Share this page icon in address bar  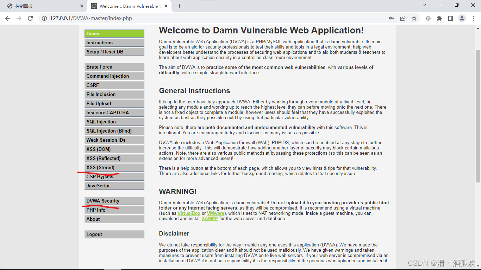tap(403, 18)
